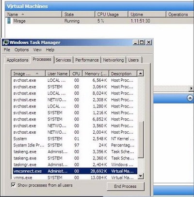Click the Task Manager title bar icon

[6, 42]
